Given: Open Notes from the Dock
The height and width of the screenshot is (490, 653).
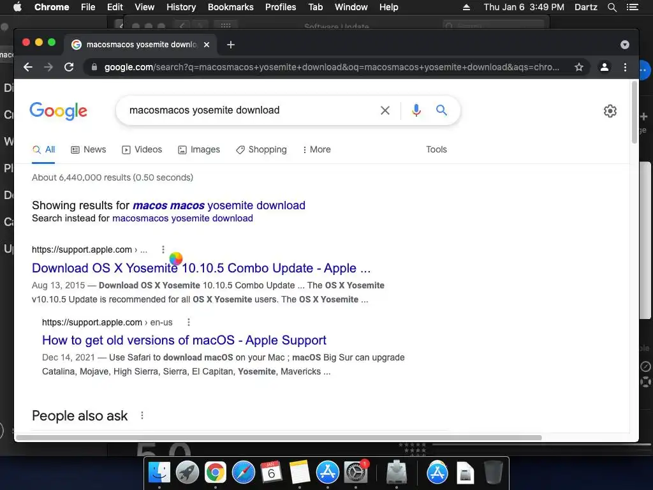Looking at the screenshot, I should 300,473.
